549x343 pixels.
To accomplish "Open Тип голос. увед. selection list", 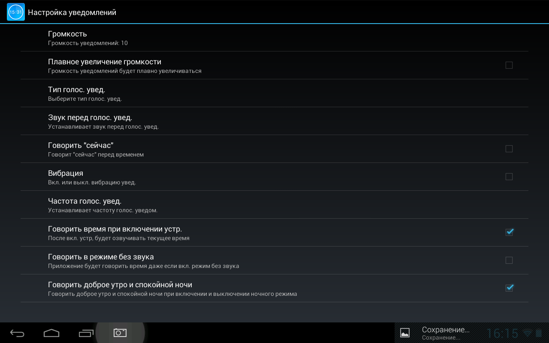I will pyautogui.click(x=274, y=93).
